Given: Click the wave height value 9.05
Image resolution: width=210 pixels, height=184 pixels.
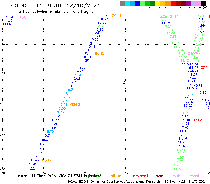Looking at the screenshot, I should click(77, 79).
